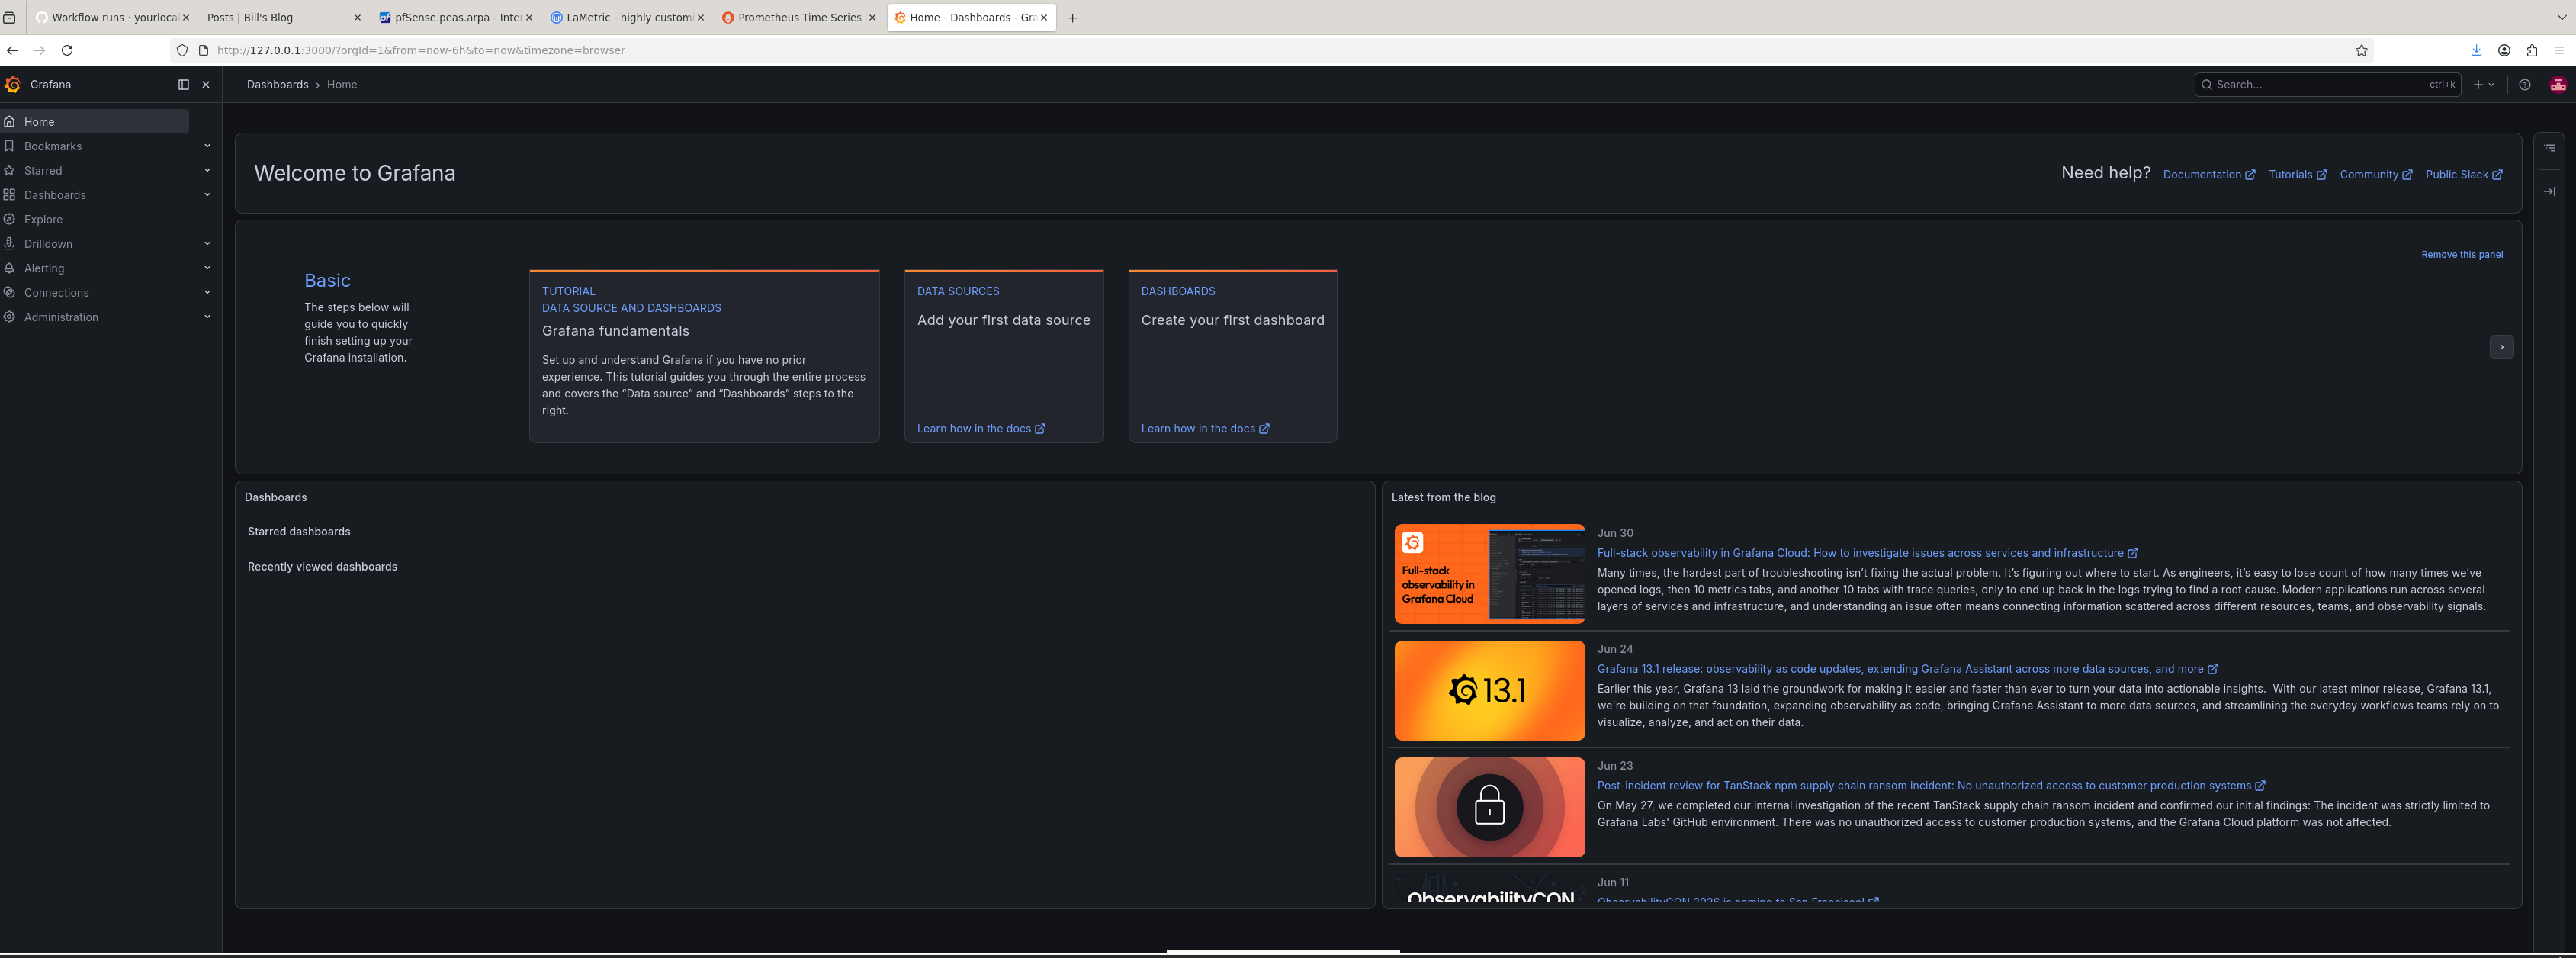The height and width of the screenshot is (958, 2576).
Task: Click the Full-stack observability blog thumbnail
Action: click(x=1489, y=574)
